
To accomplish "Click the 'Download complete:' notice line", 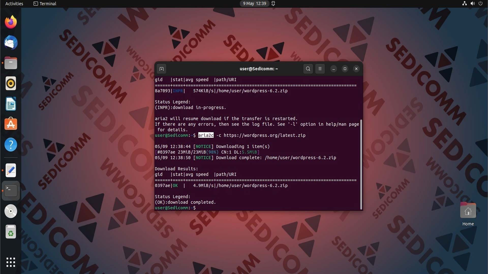I will (x=245, y=158).
